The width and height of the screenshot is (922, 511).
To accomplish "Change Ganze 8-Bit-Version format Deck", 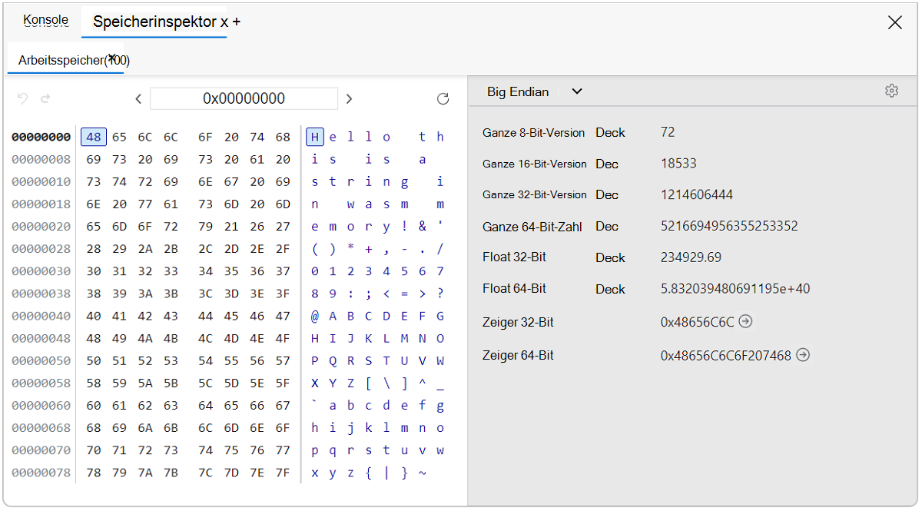I will pos(610,132).
